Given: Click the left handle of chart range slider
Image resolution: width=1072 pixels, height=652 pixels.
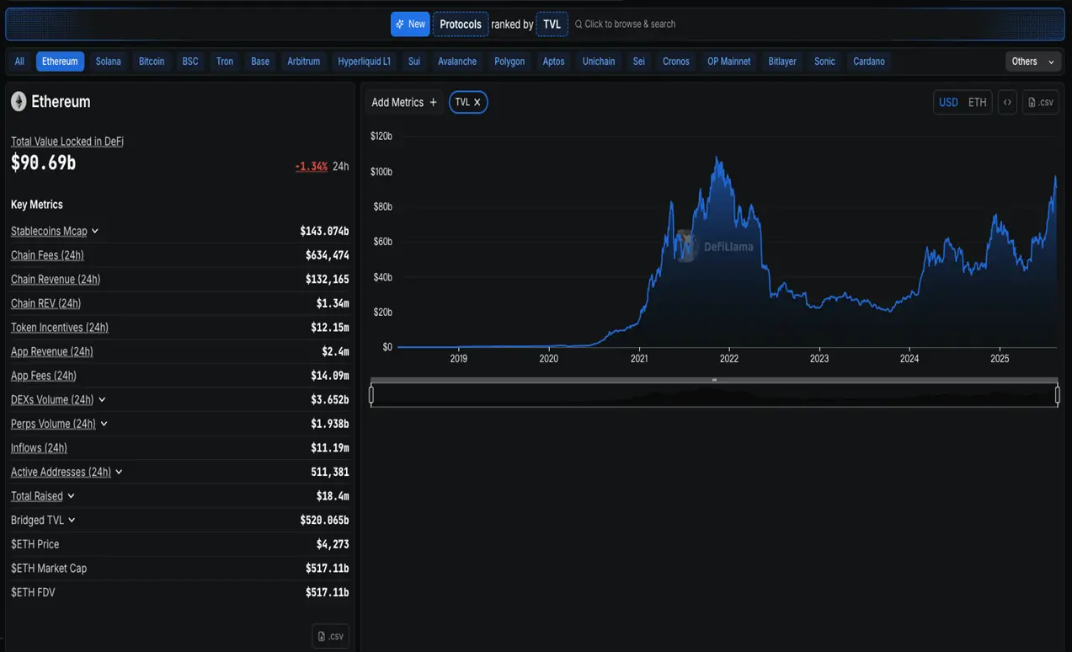Looking at the screenshot, I should tap(371, 394).
